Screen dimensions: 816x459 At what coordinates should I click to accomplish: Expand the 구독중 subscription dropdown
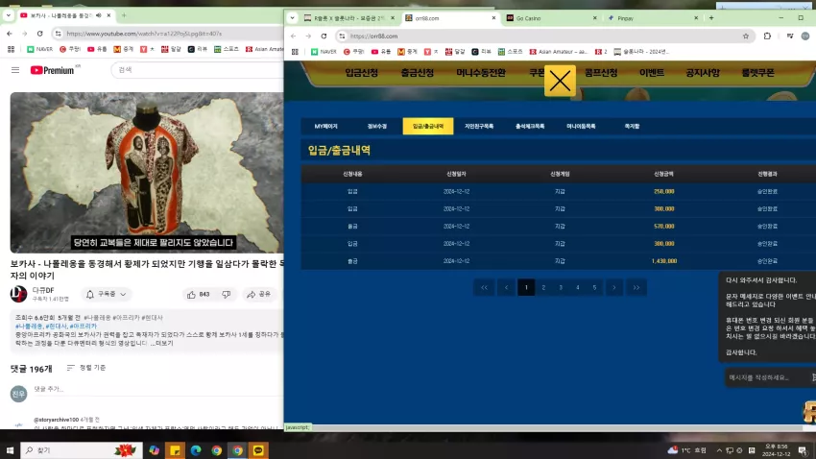[107, 294]
